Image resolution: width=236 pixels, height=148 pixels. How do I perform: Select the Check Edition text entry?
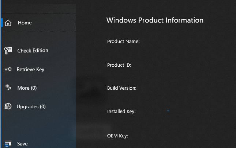33,51
